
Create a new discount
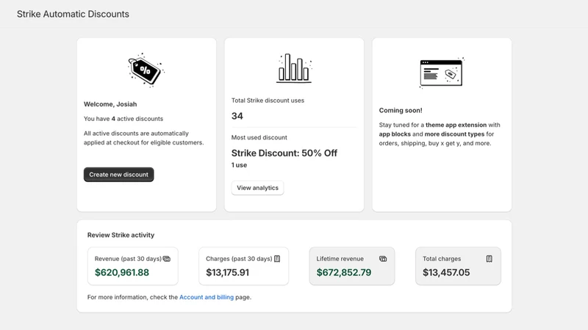pos(118,175)
